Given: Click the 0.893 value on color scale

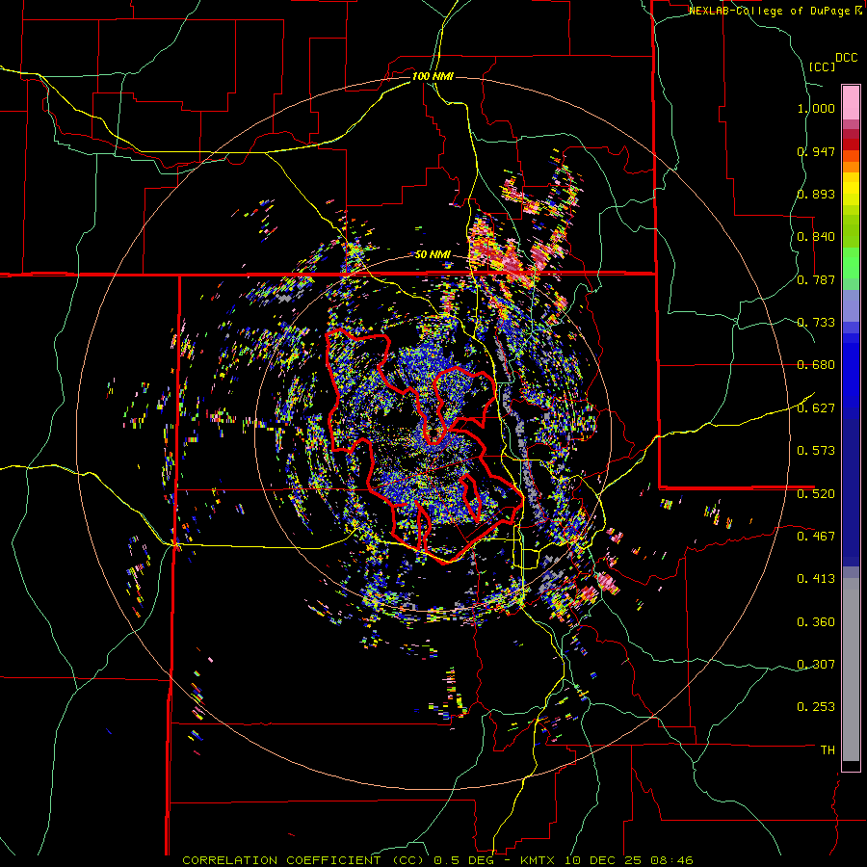Looking at the screenshot, I should pos(816,194).
